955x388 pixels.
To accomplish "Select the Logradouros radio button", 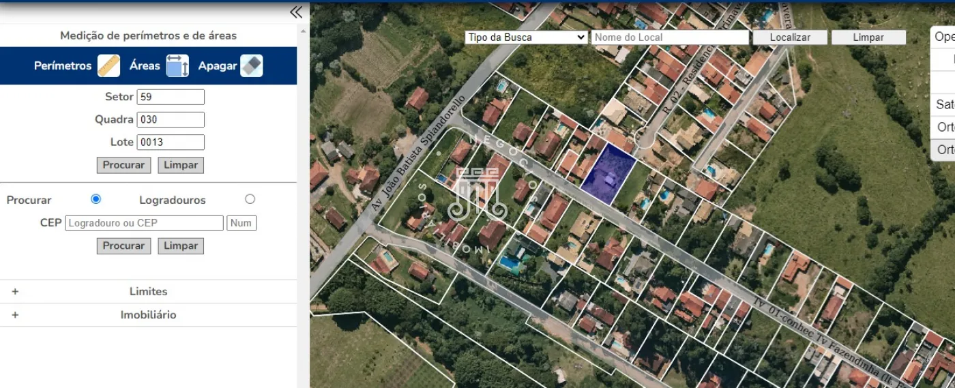I will [x=250, y=199].
